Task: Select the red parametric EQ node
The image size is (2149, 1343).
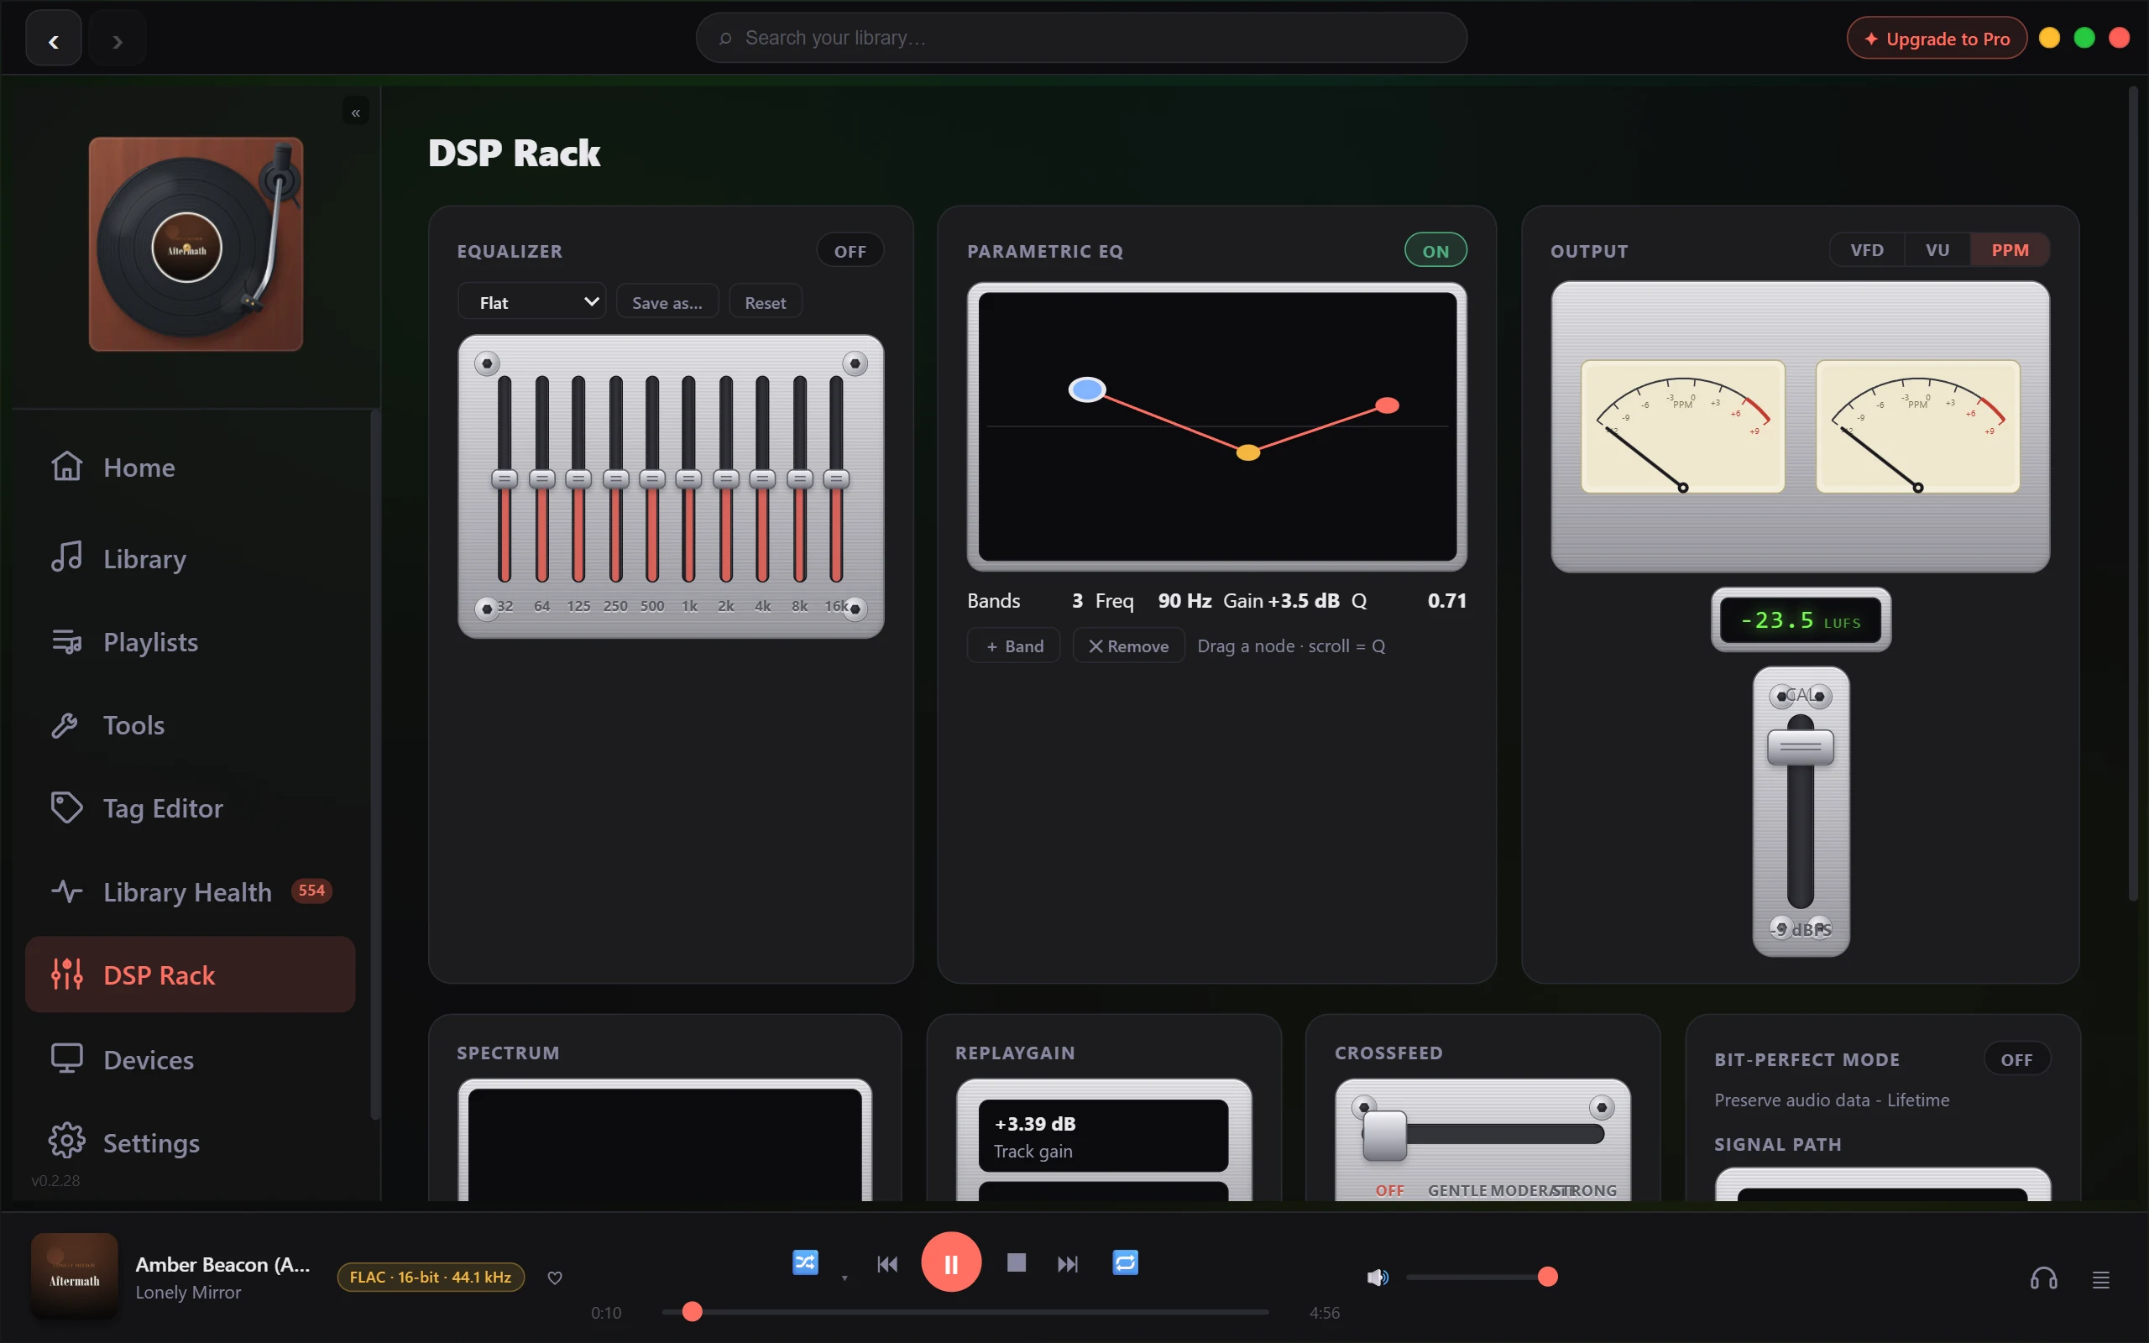Action: pos(1387,406)
